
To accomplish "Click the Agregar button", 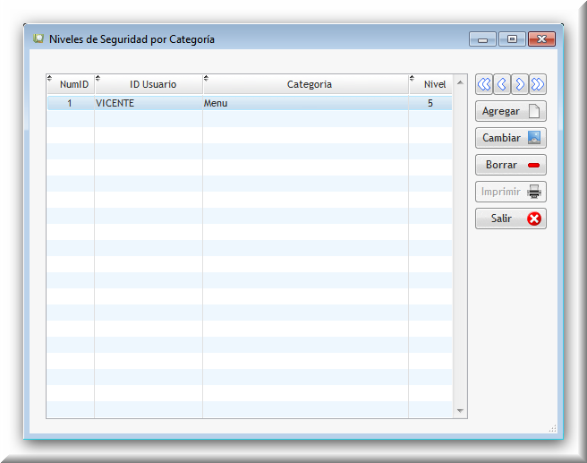I will point(511,111).
